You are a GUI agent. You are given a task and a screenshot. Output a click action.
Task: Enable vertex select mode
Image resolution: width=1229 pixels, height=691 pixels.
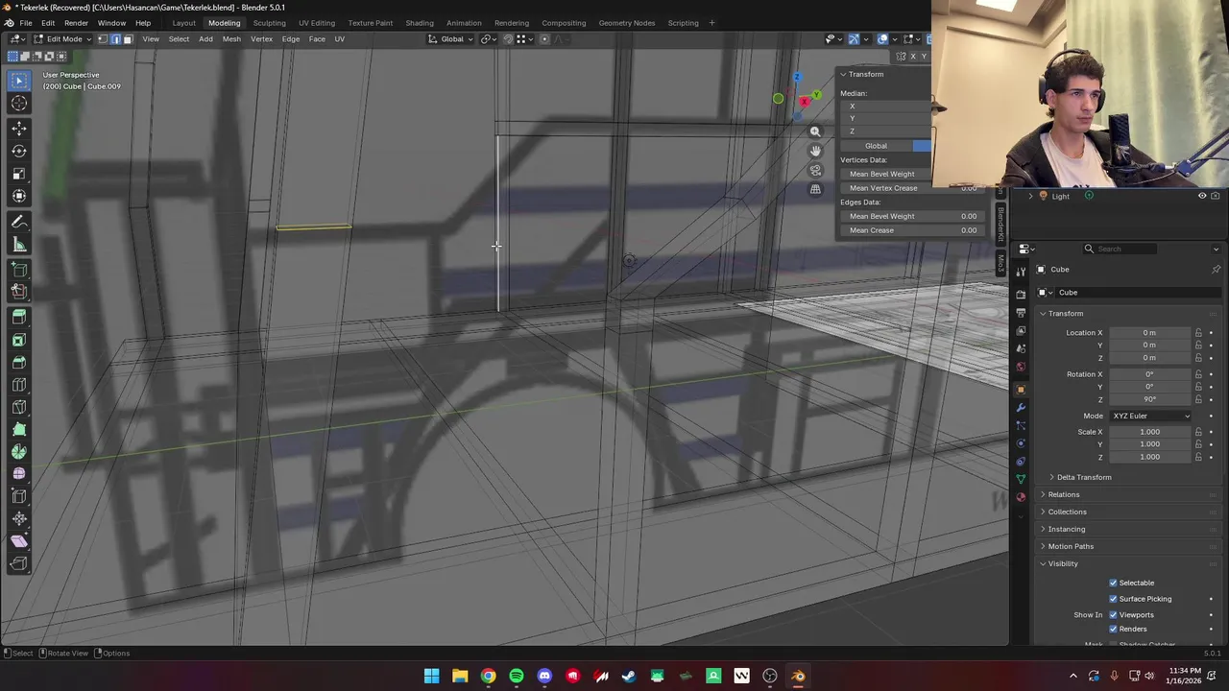coord(103,39)
